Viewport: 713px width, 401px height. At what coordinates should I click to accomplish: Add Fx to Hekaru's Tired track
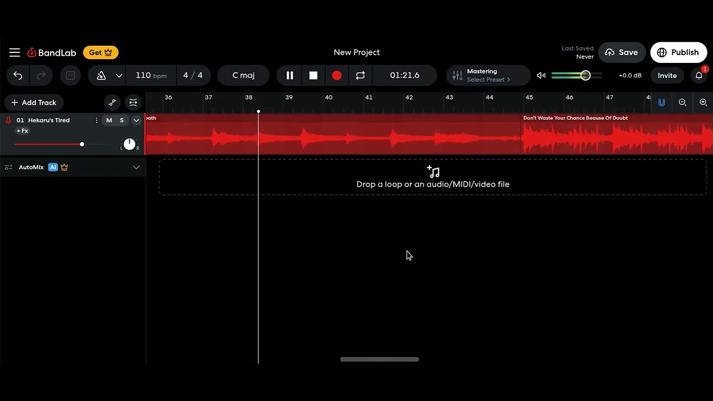(22, 131)
